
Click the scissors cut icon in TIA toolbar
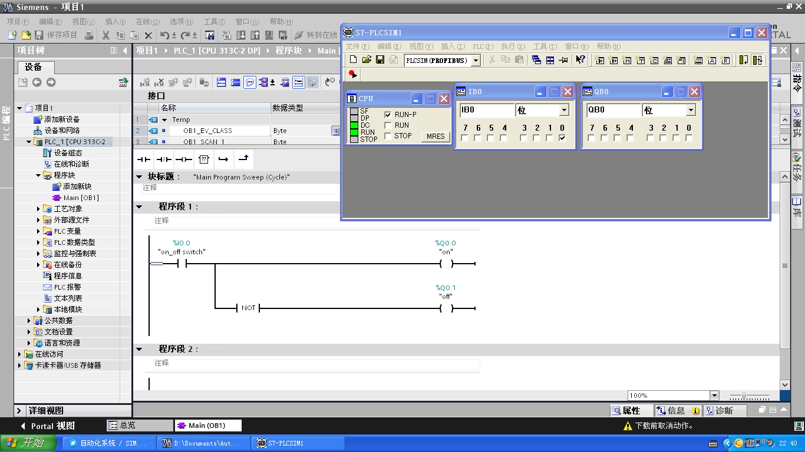[x=106, y=35]
